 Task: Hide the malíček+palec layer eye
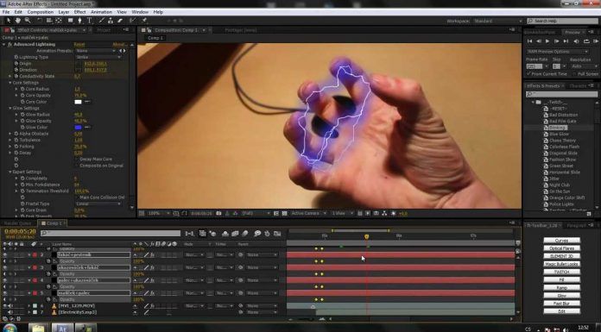[x=5, y=293]
